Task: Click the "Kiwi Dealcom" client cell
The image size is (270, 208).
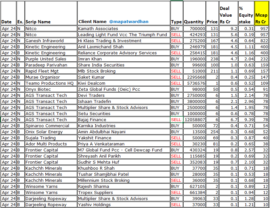Action: tap(92, 83)
